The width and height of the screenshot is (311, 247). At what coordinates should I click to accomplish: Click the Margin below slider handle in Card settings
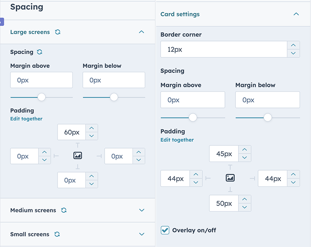[268, 117]
